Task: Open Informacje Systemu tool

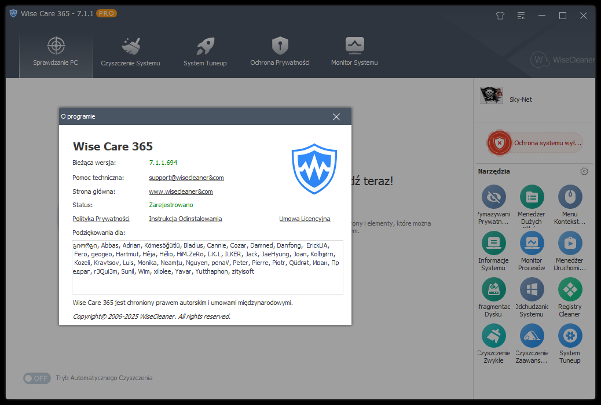Action: [494, 251]
